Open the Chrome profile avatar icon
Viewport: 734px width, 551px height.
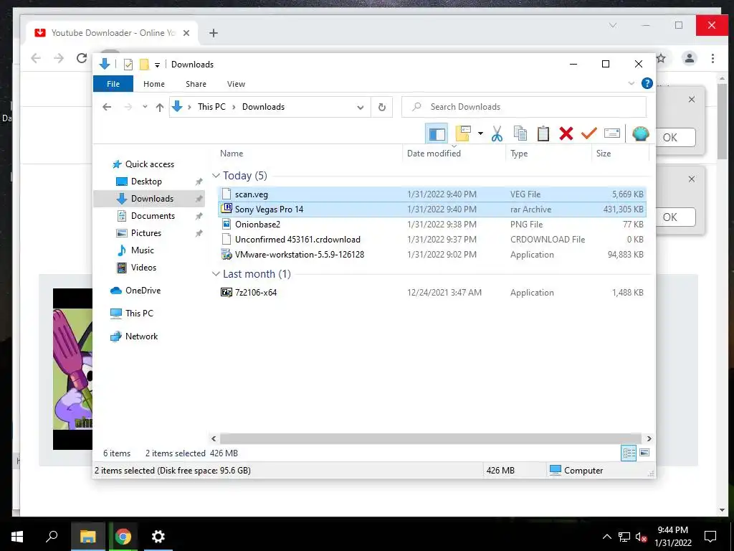[x=689, y=58]
